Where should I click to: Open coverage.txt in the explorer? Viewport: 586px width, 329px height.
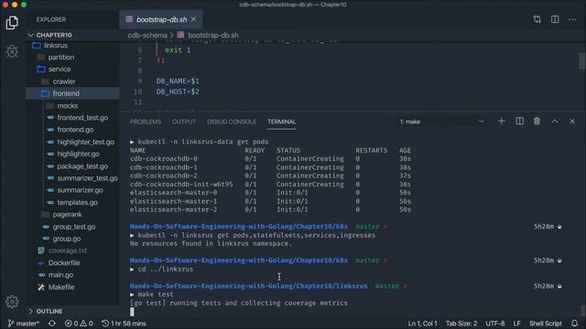pyautogui.click(x=67, y=250)
